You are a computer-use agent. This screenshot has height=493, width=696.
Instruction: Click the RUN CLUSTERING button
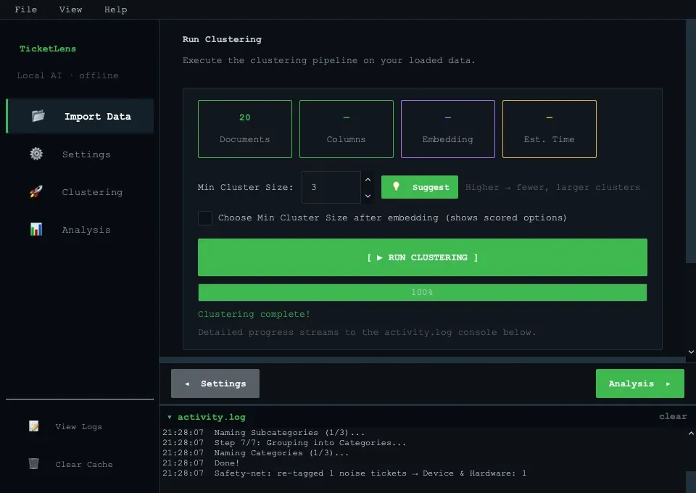pyautogui.click(x=423, y=257)
